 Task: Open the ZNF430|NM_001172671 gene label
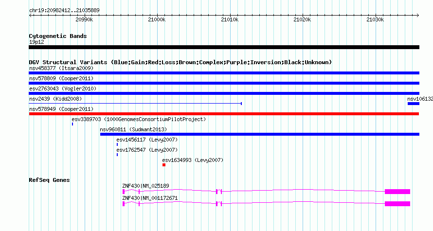click(150, 198)
